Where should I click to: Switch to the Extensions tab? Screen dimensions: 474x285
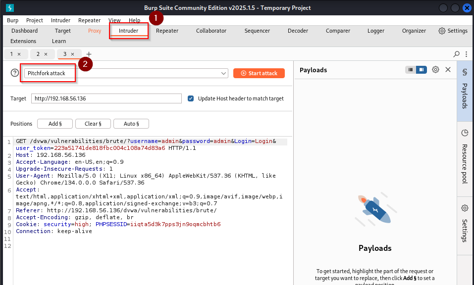click(x=23, y=41)
